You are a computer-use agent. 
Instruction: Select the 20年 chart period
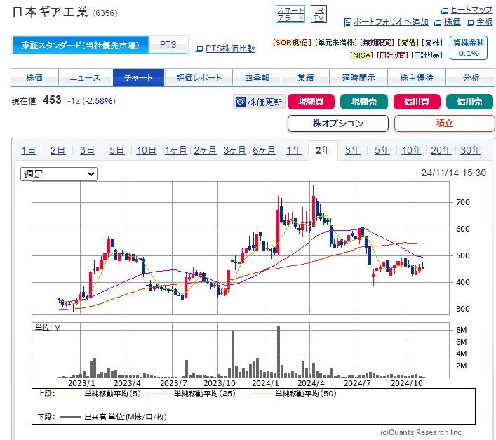[x=441, y=150]
